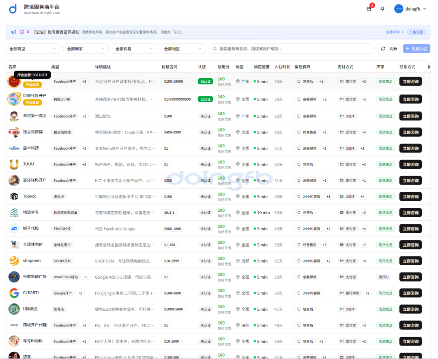
Task: Open the 全部商家 filter dropdown
Action: click(x=86, y=49)
